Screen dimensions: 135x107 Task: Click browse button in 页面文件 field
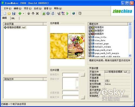[129, 72]
